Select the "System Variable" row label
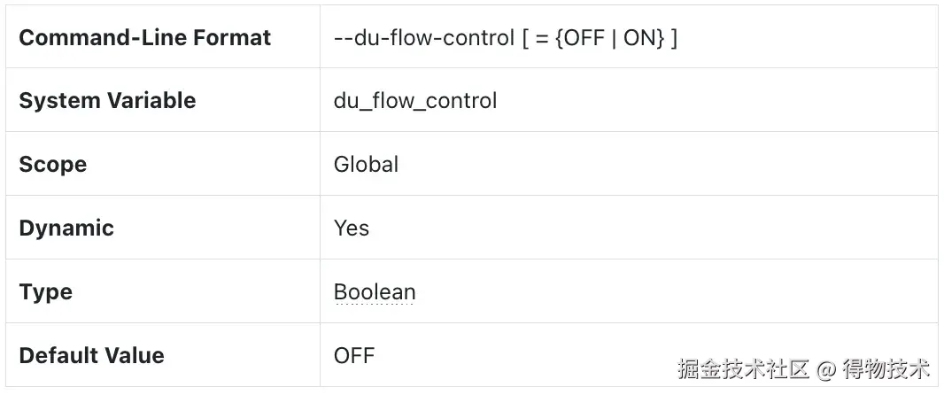 (107, 101)
